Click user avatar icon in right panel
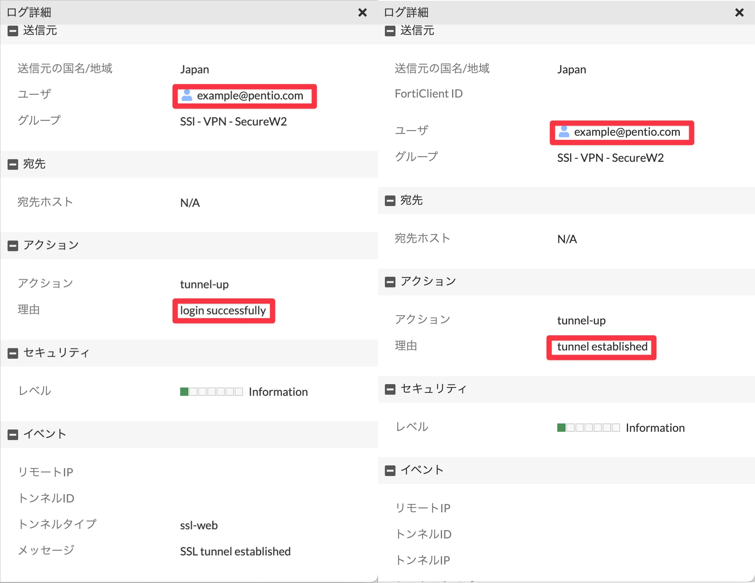 coord(564,132)
